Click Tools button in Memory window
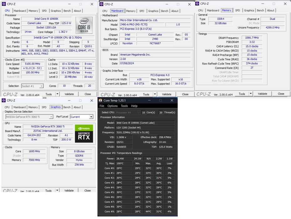 click(242, 94)
